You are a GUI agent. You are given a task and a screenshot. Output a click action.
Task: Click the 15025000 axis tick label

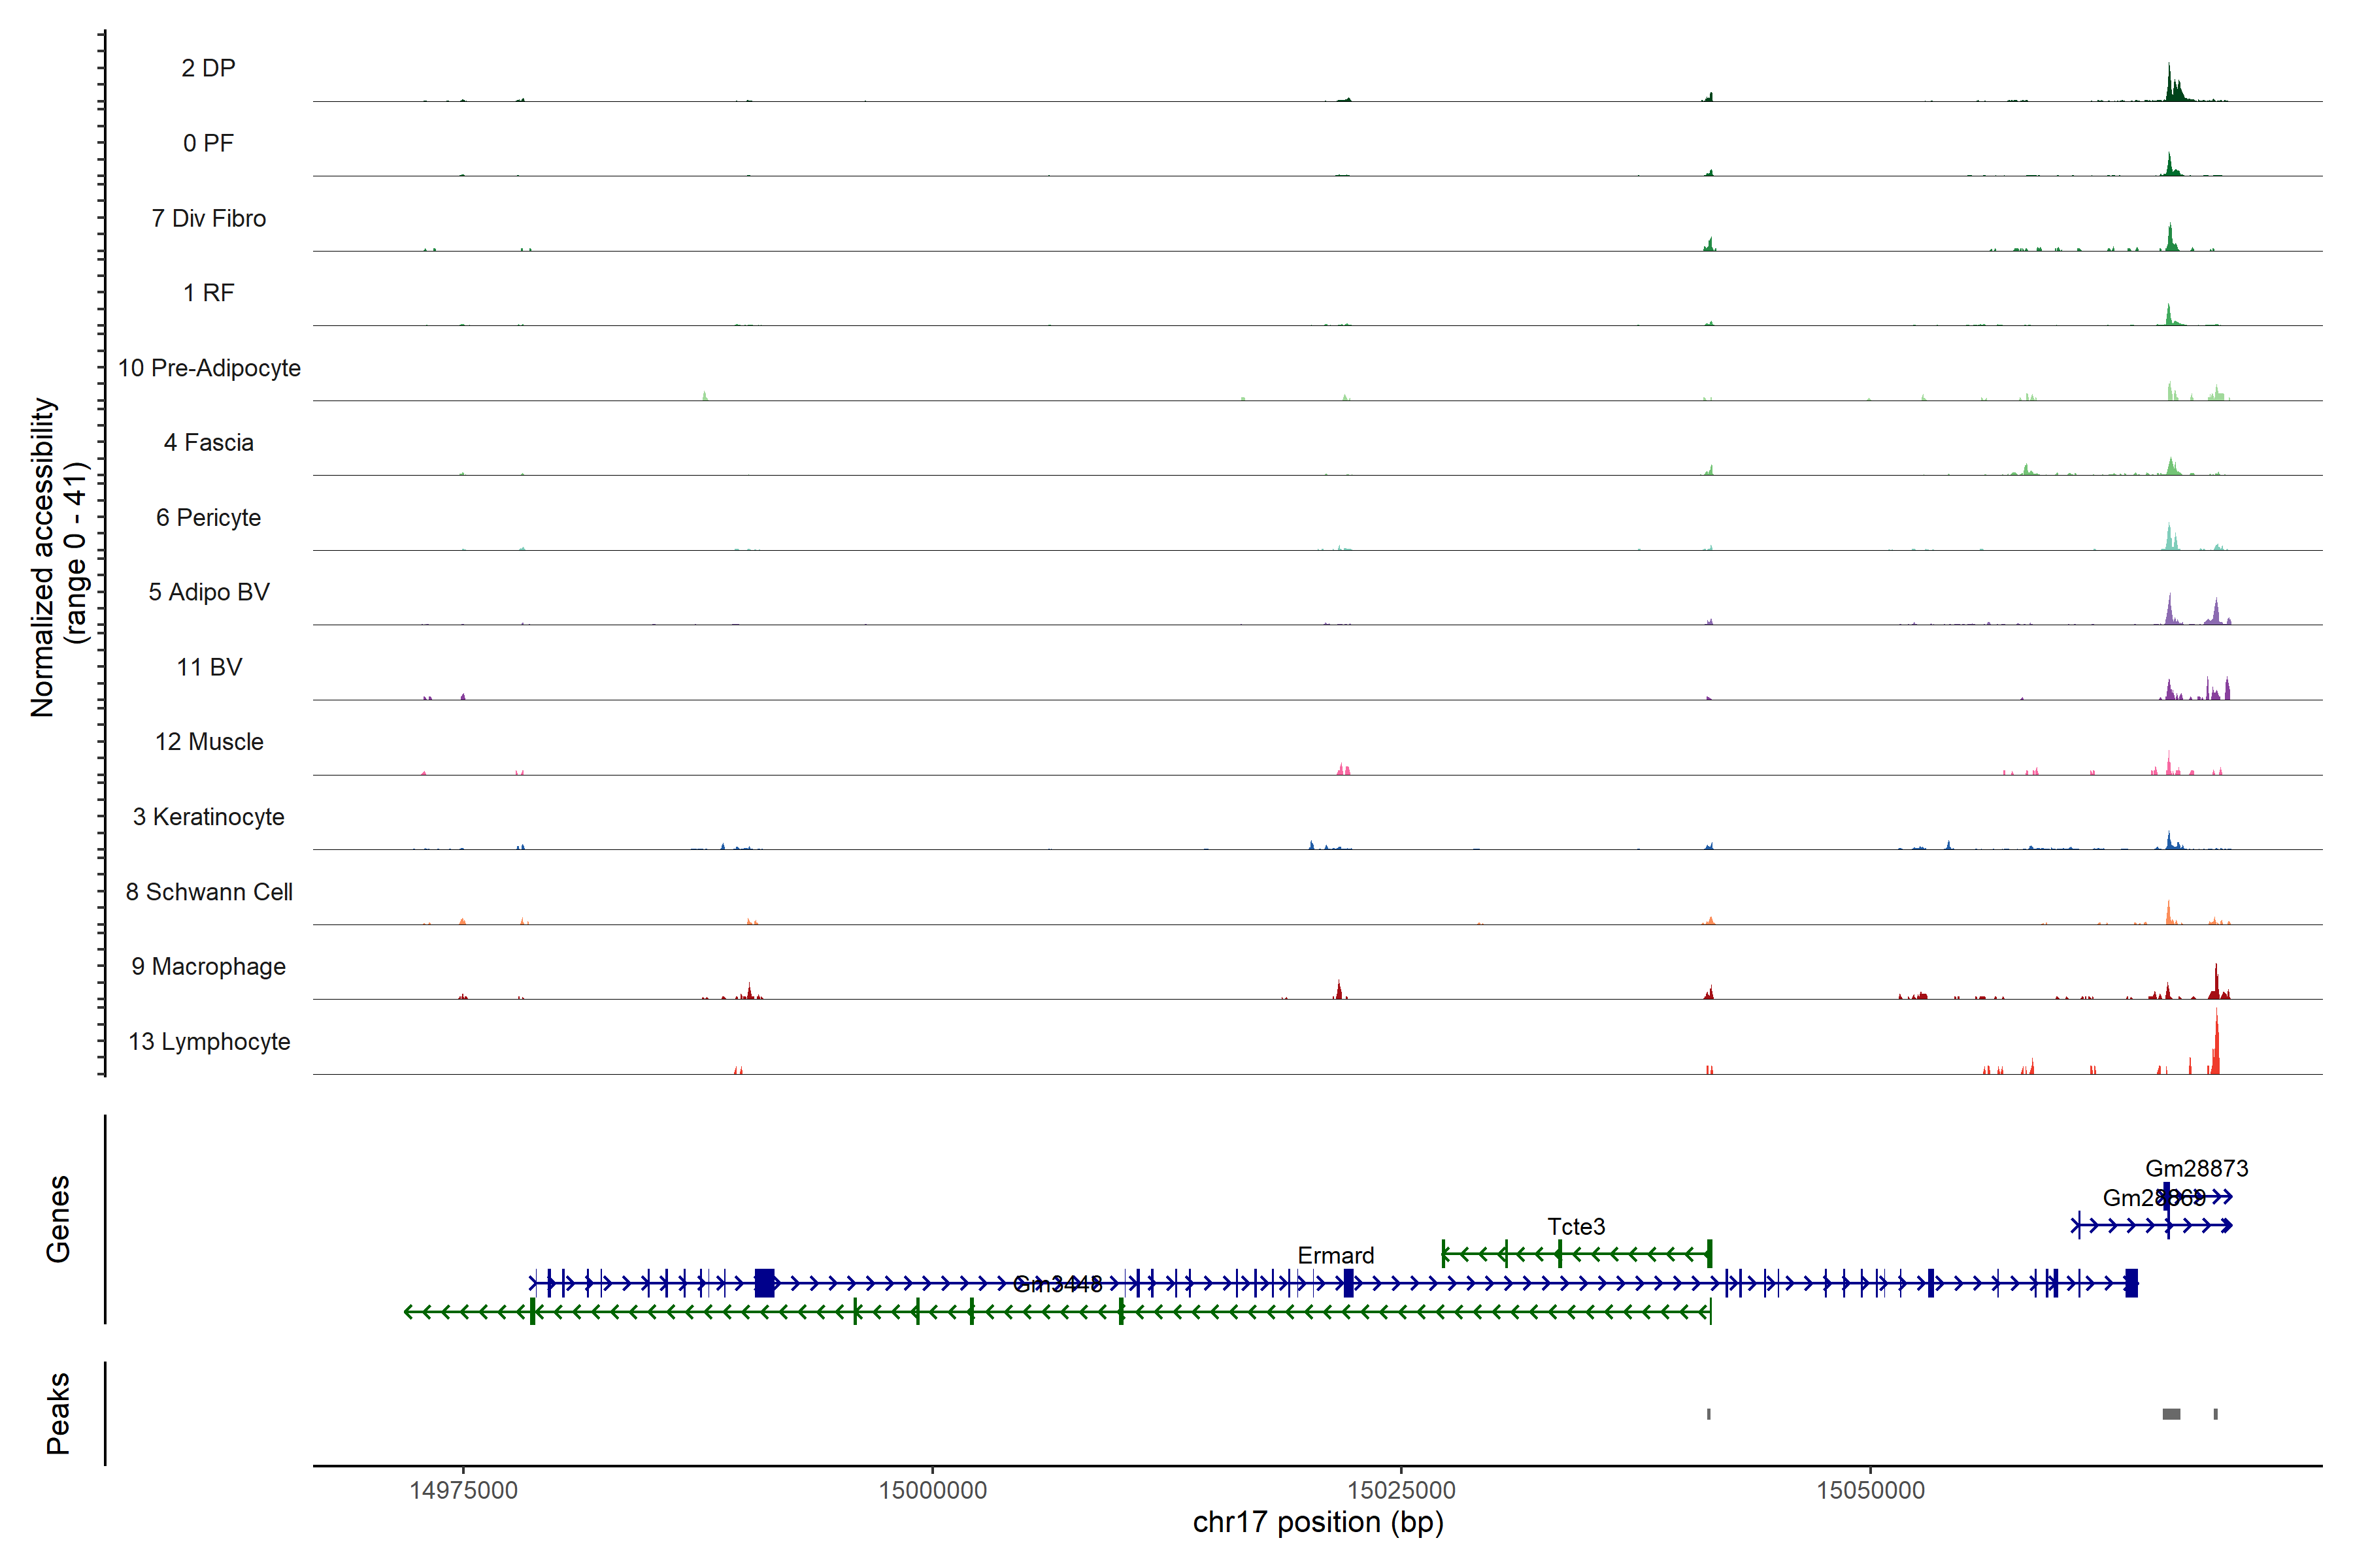click(x=1401, y=1490)
